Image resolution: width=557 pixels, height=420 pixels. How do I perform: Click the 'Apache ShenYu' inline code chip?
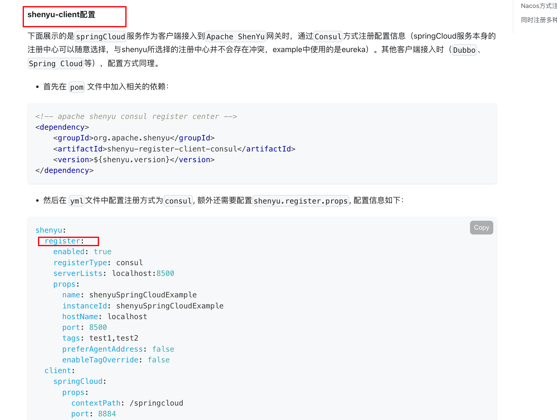235,36
